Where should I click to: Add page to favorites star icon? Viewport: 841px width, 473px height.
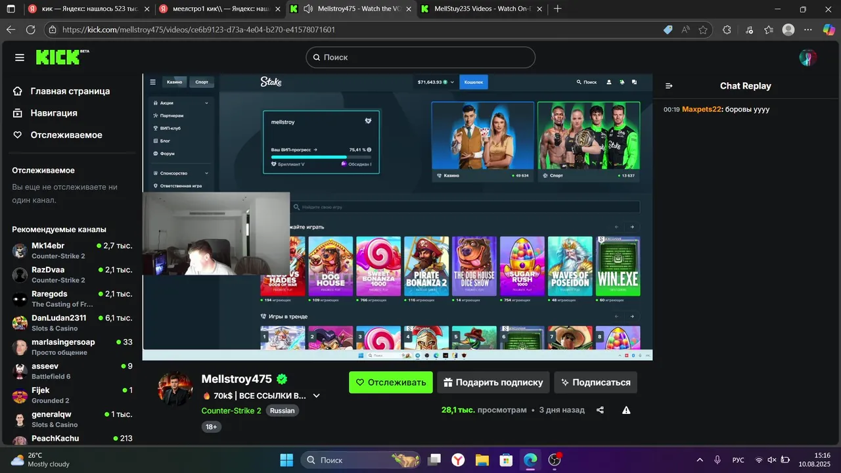click(703, 30)
